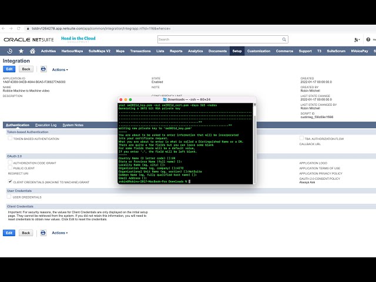Switch to System Notes subtab
The width and height of the screenshot is (376, 282).
[73, 125]
